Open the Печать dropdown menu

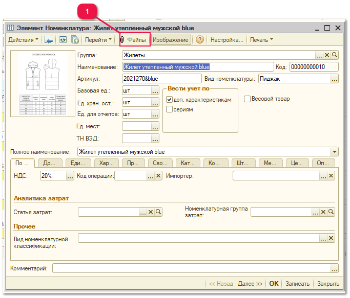click(261, 40)
